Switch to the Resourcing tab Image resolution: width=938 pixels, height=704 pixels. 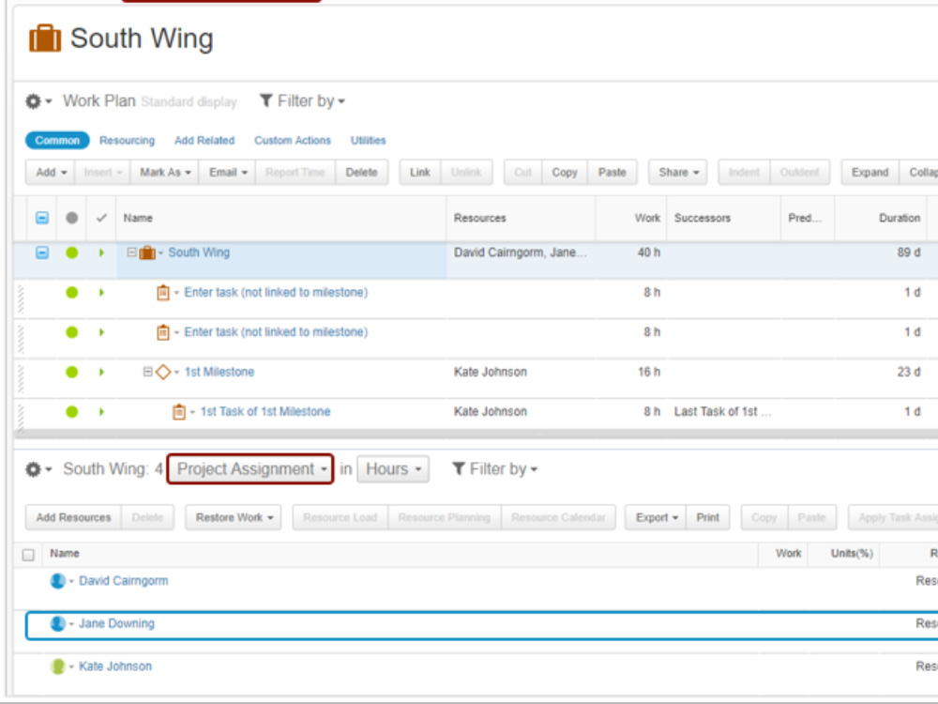coord(127,141)
